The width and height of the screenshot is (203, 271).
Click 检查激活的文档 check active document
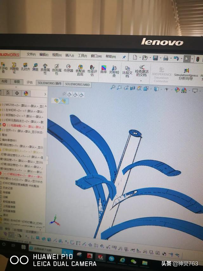(142, 71)
